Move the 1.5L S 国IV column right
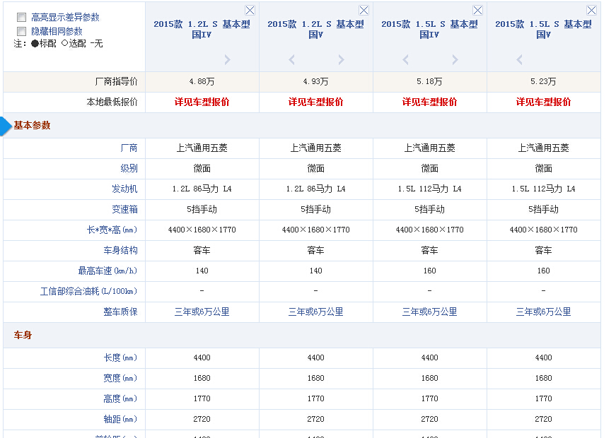616x438 pixels. (x=455, y=60)
